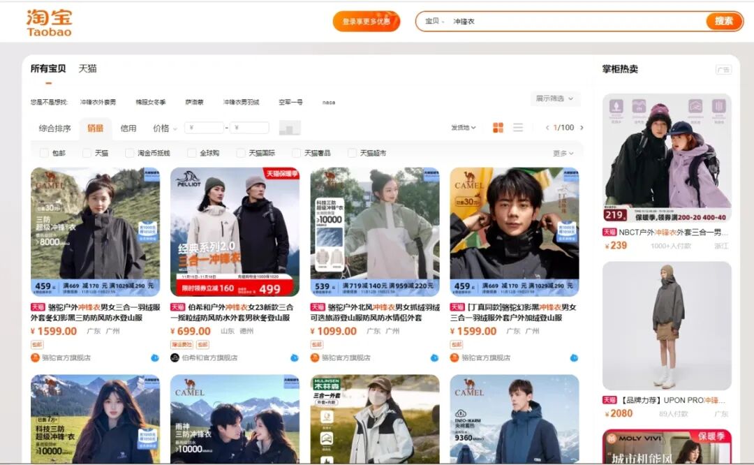The height and width of the screenshot is (465, 754).
Task: Click suggested search nasa
Action: [329, 103]
